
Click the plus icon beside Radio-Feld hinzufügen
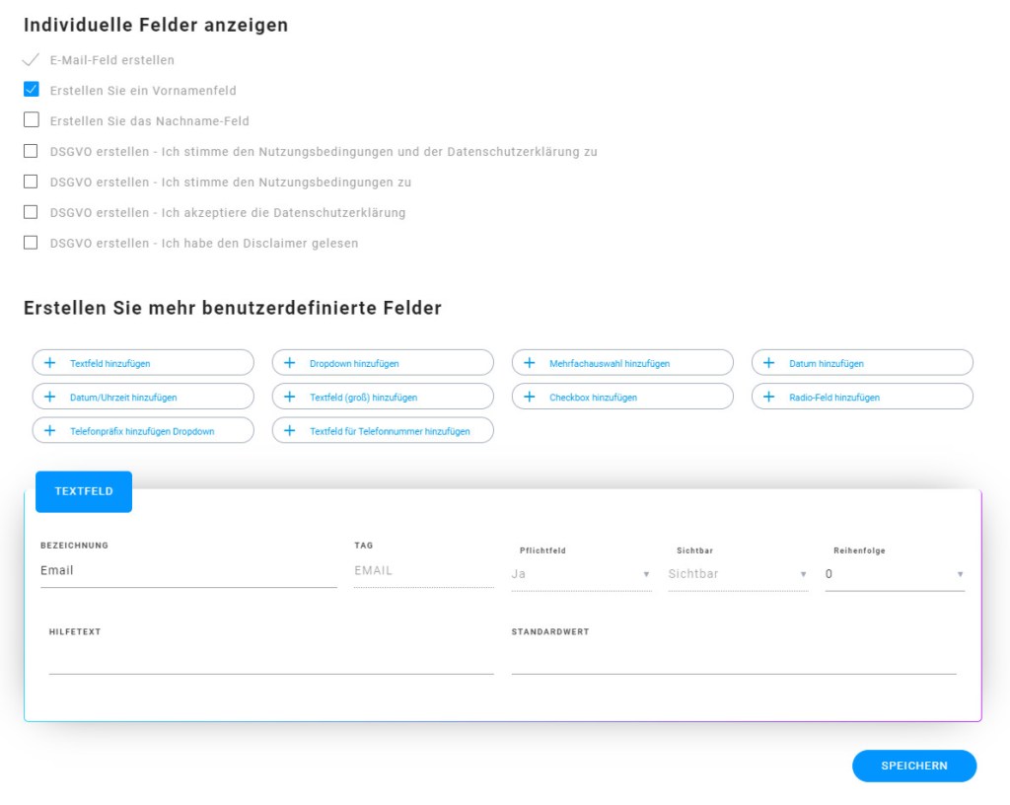(x=768, y=397)
